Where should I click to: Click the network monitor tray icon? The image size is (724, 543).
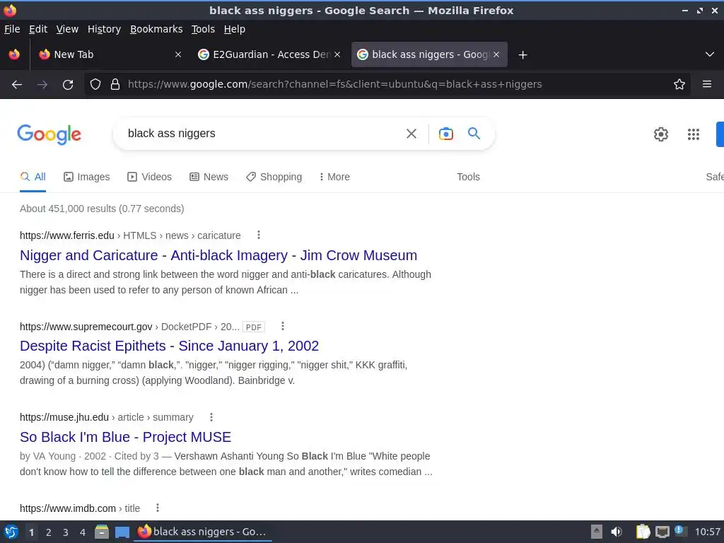[662, 532]
